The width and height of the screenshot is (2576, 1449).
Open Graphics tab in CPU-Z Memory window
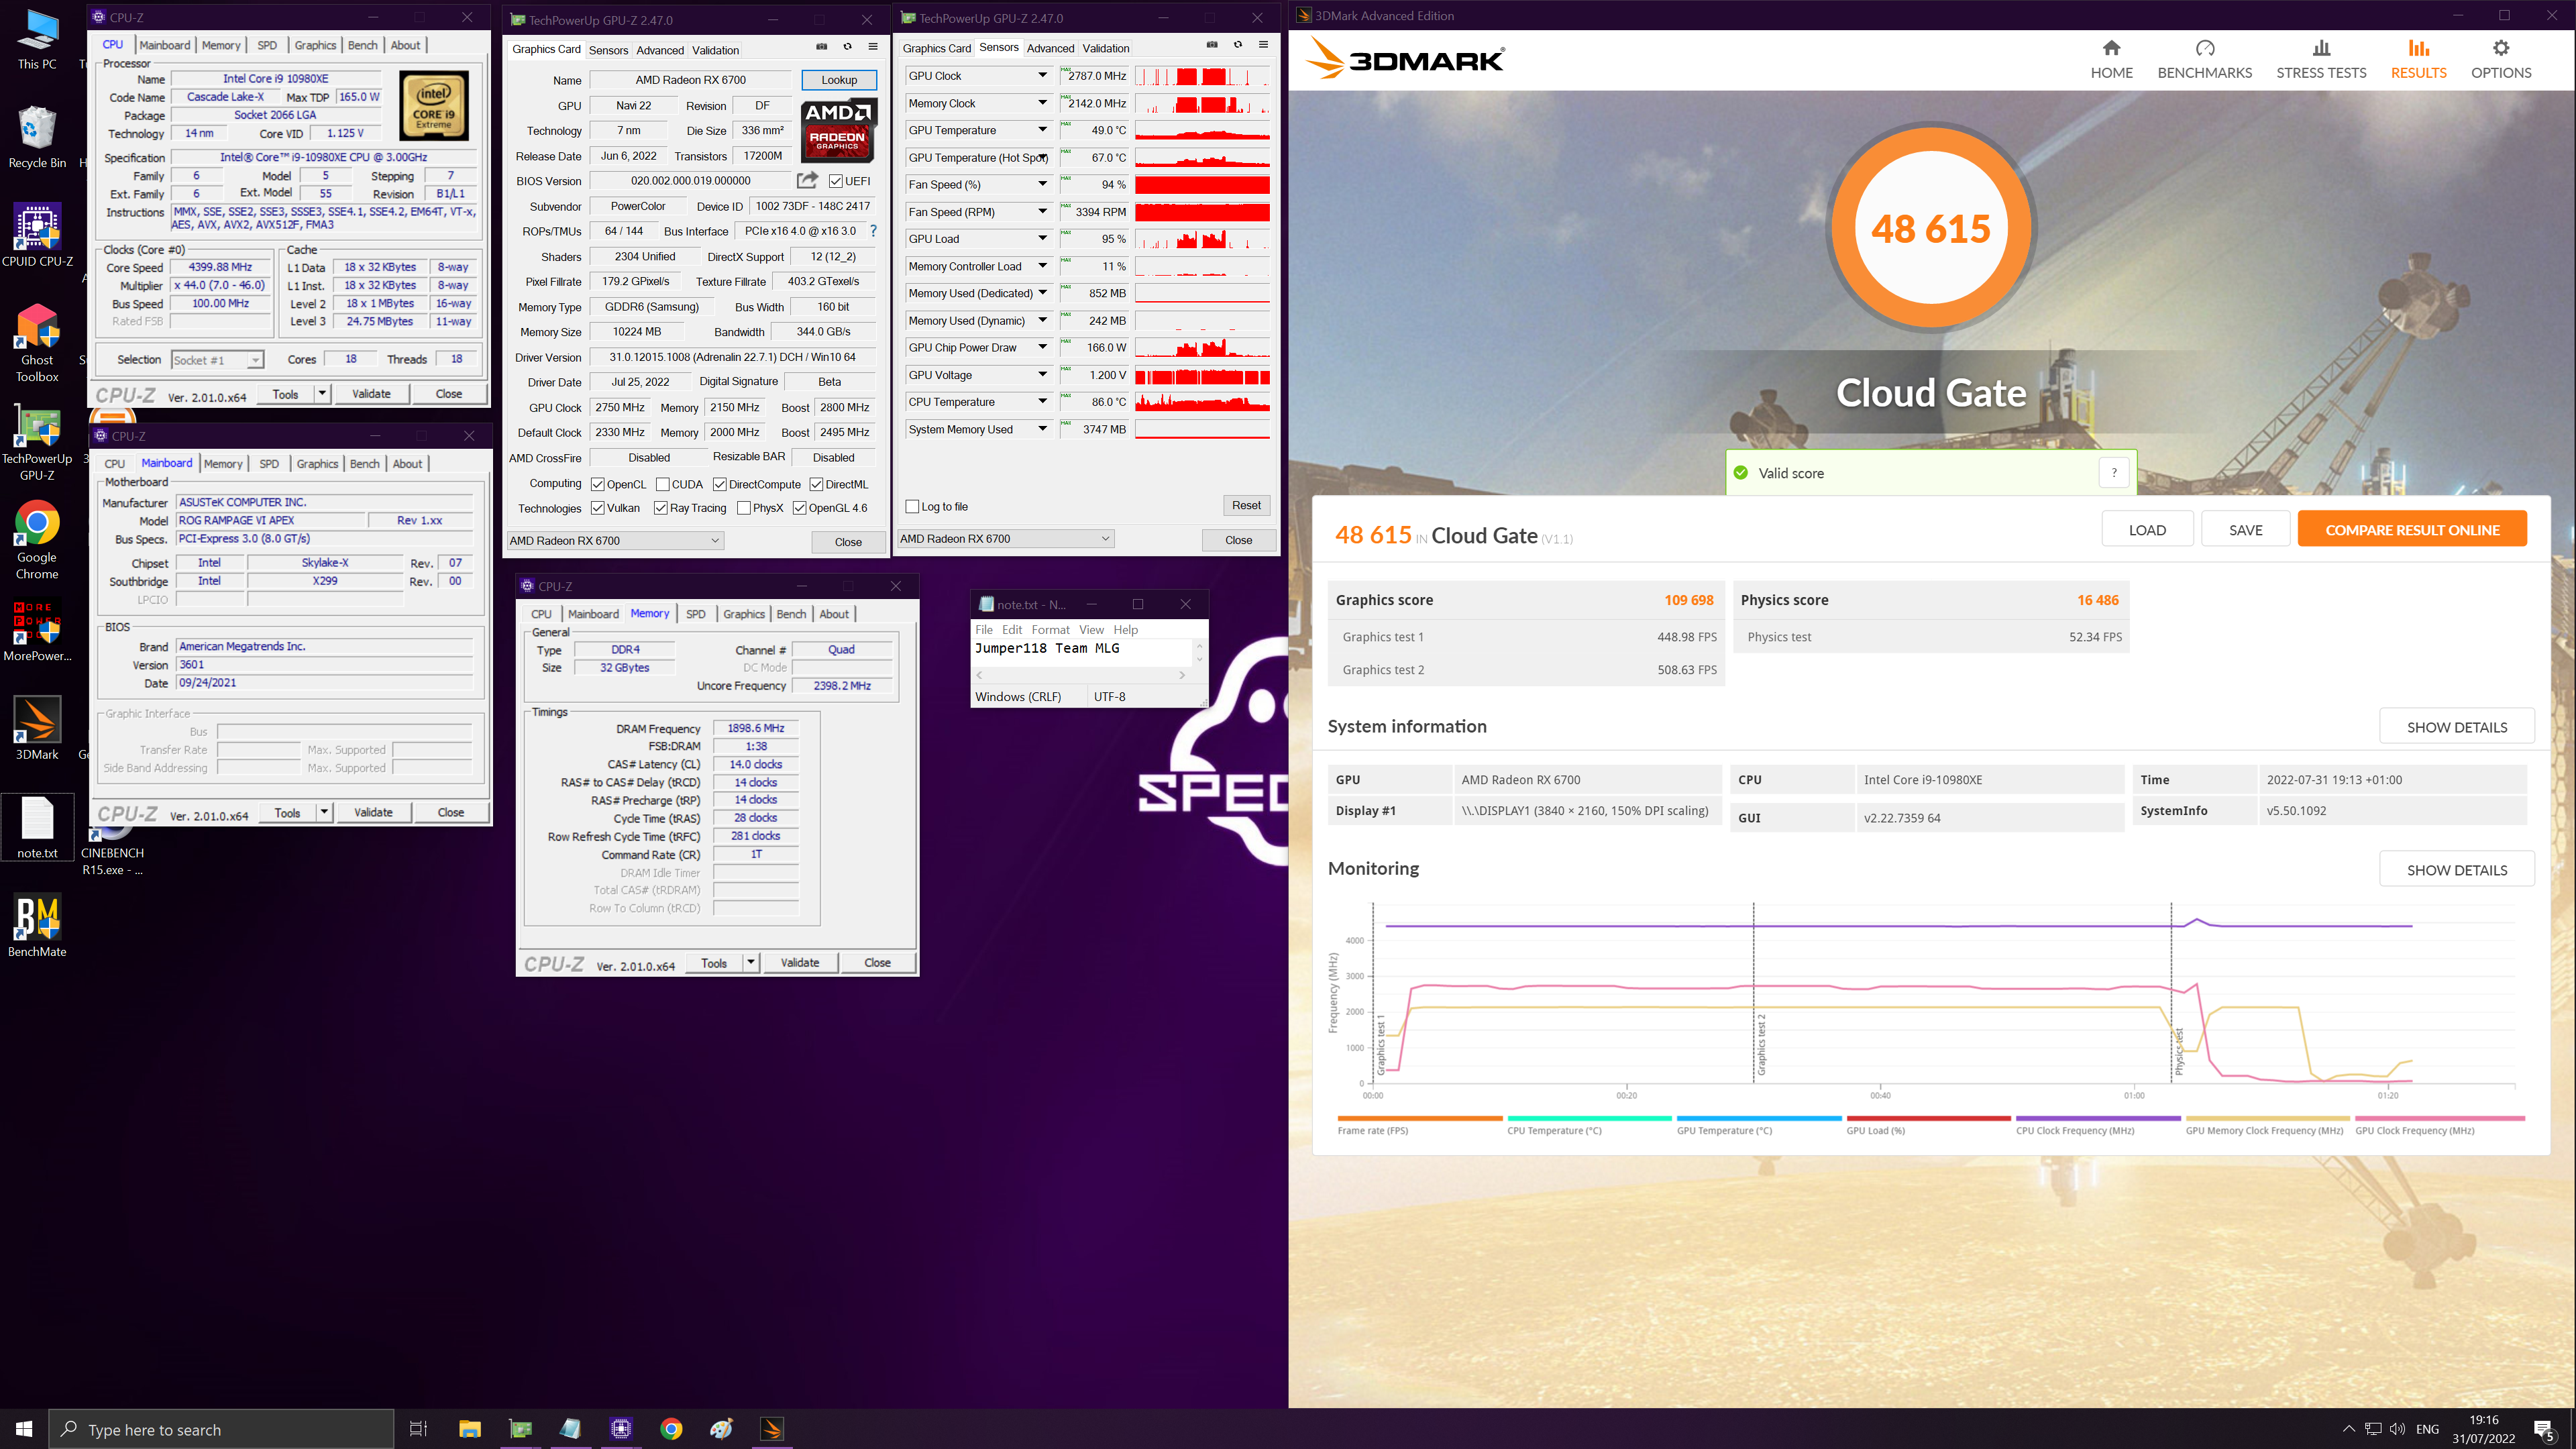[x=744, y=614]
